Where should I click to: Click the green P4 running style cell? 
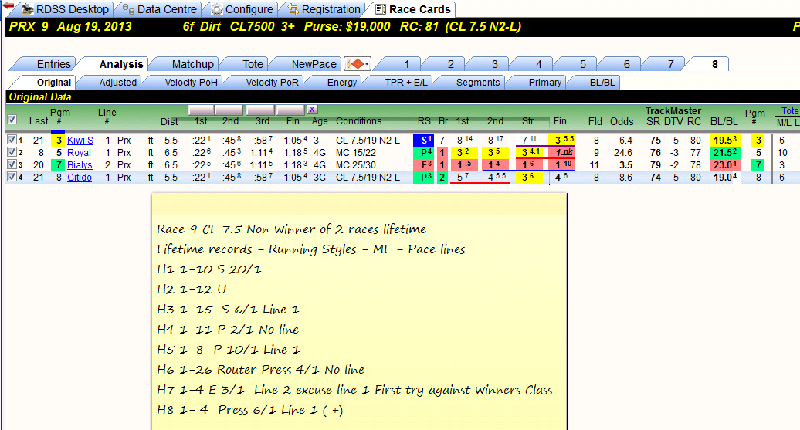pyautogui.click(x=423, y=152)
